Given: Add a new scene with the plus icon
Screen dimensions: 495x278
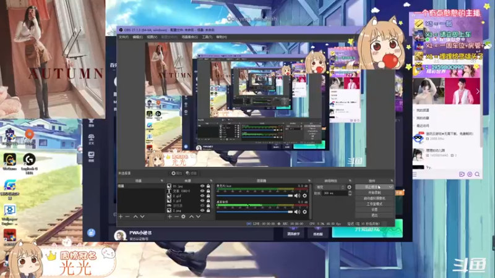Looking at the screenshot, I should pos(121,217).
